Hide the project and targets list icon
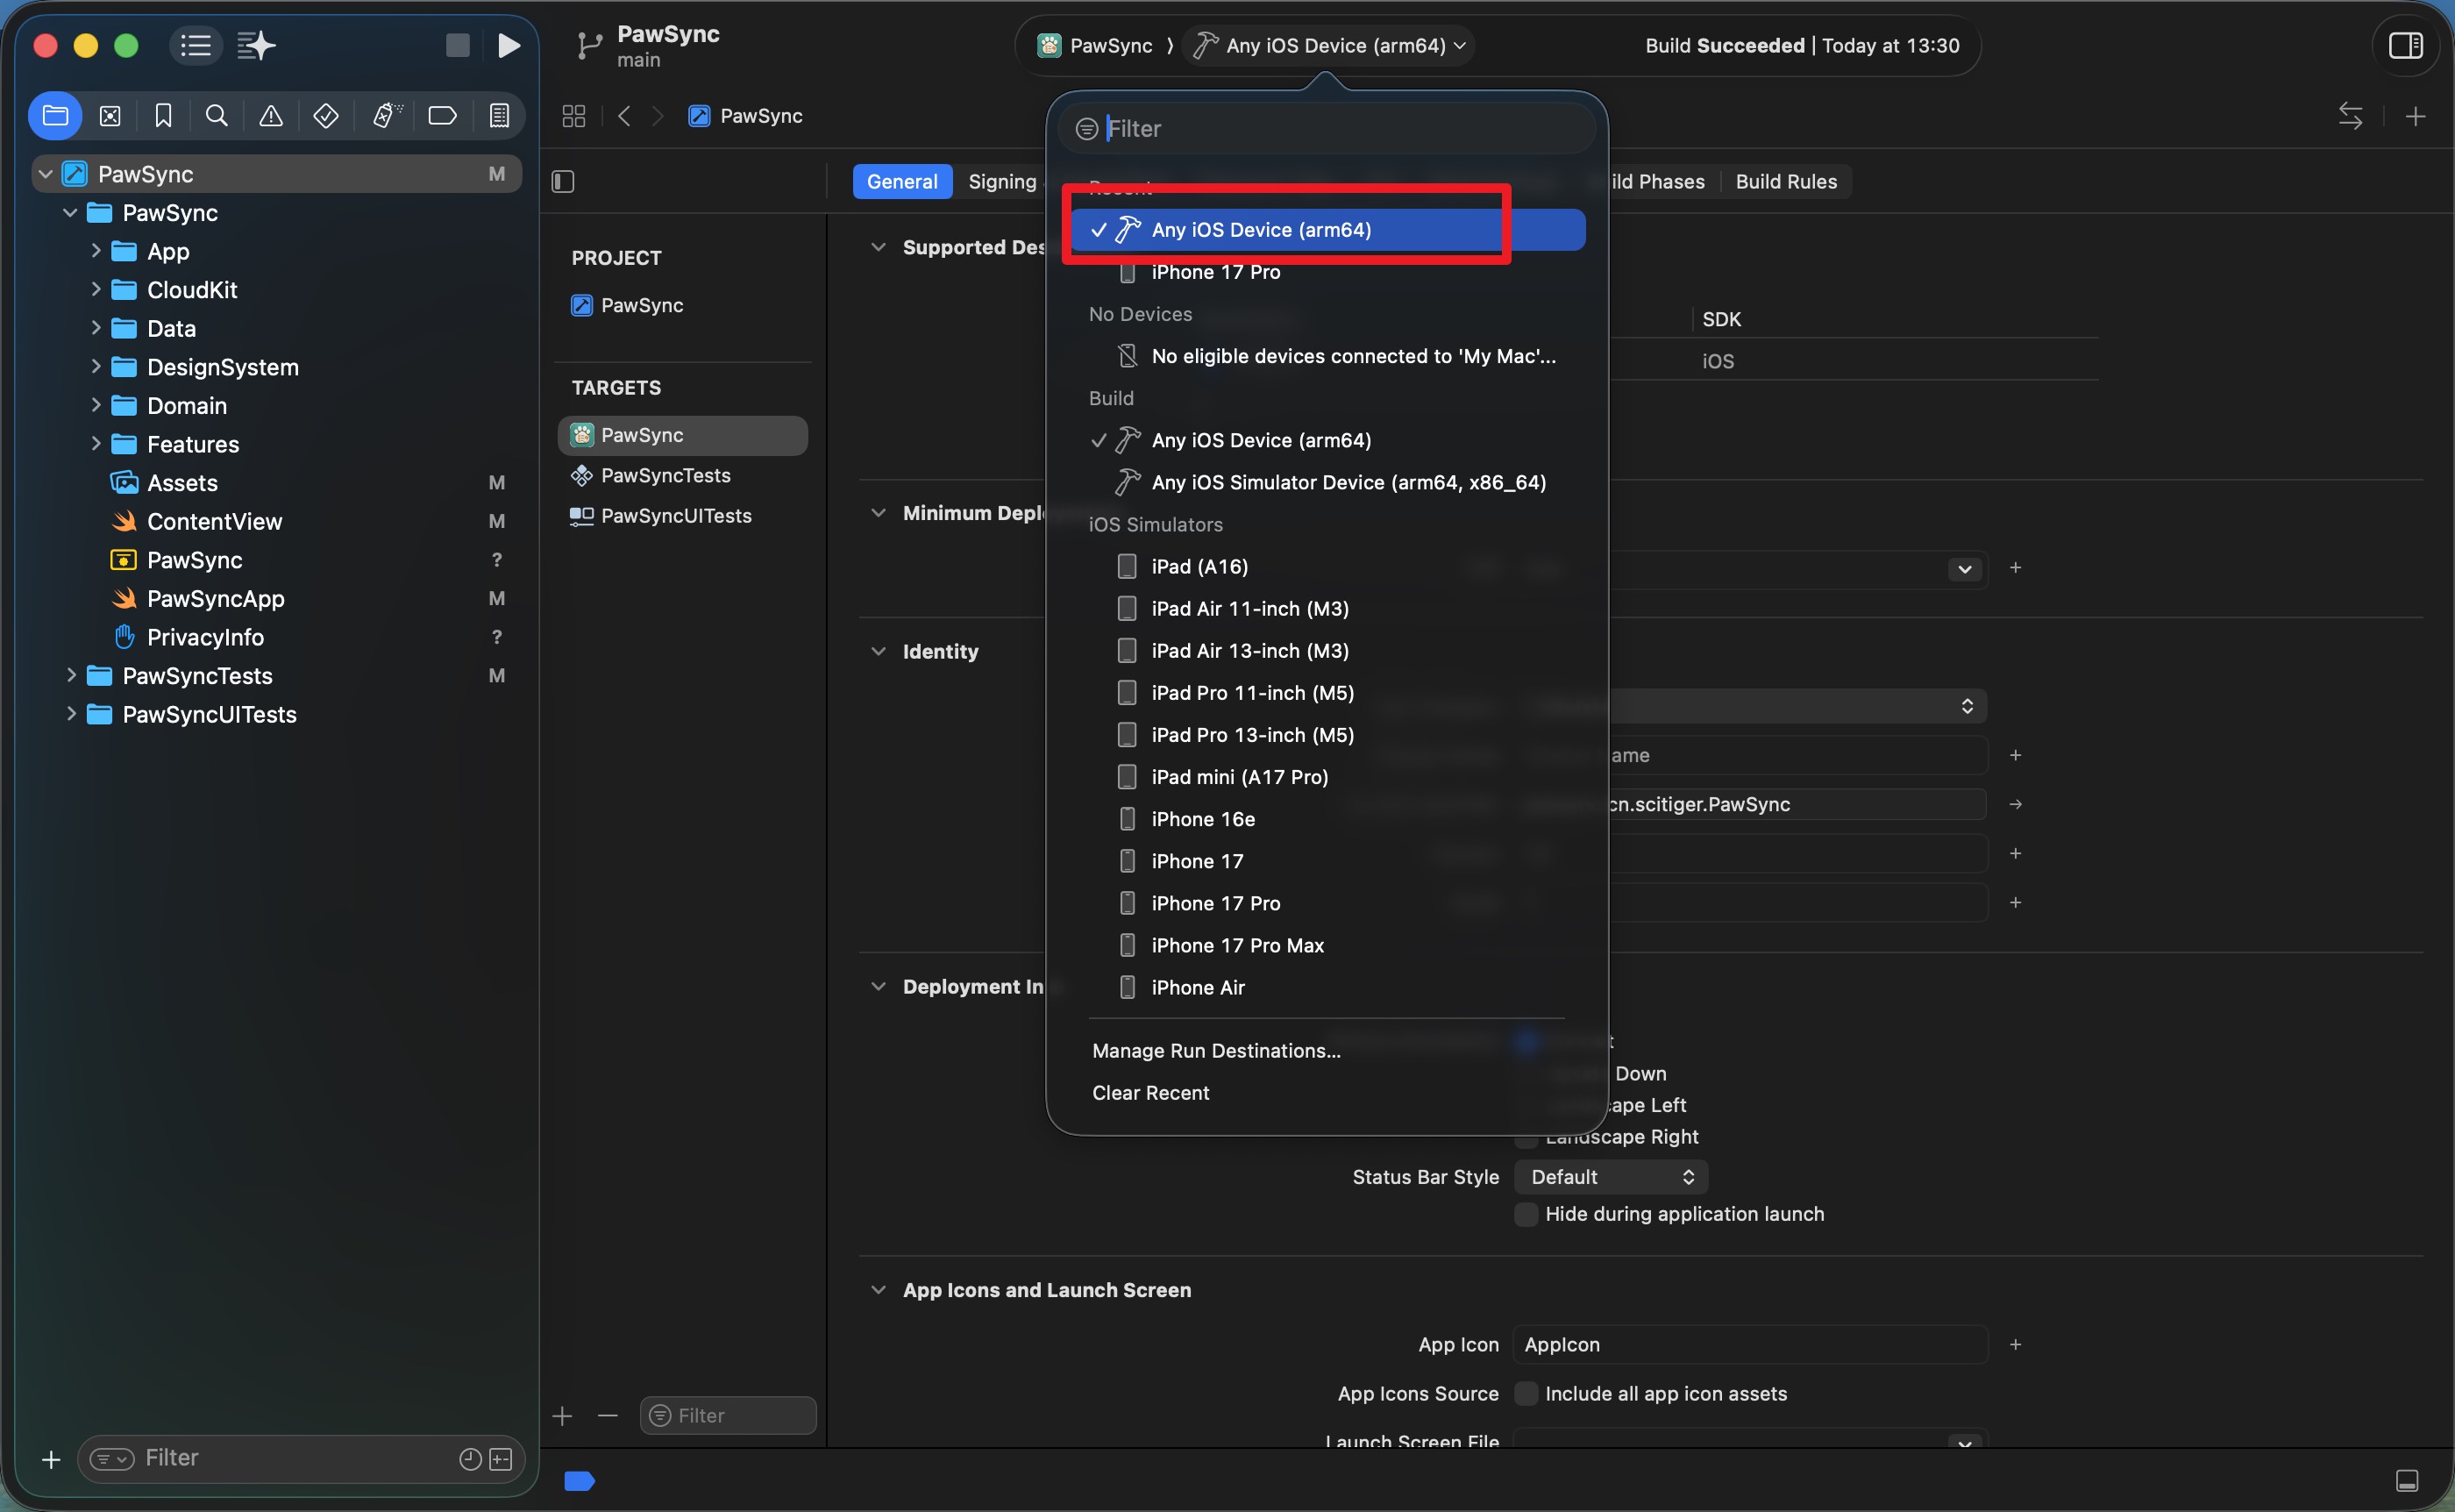Image resolution: width=2455 pixels, height=1512 pixels. [x=564, y=182]
